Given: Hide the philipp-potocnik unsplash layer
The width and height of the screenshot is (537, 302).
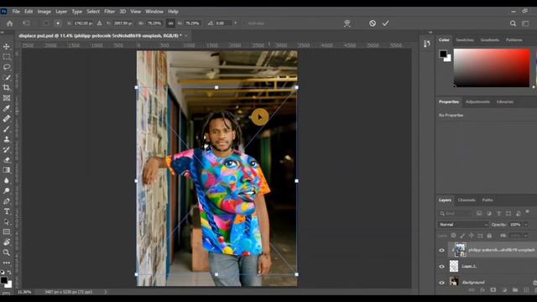Looking at the screenshot, I should (442, 250).
